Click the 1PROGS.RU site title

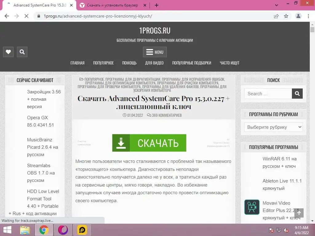point(155,30)
